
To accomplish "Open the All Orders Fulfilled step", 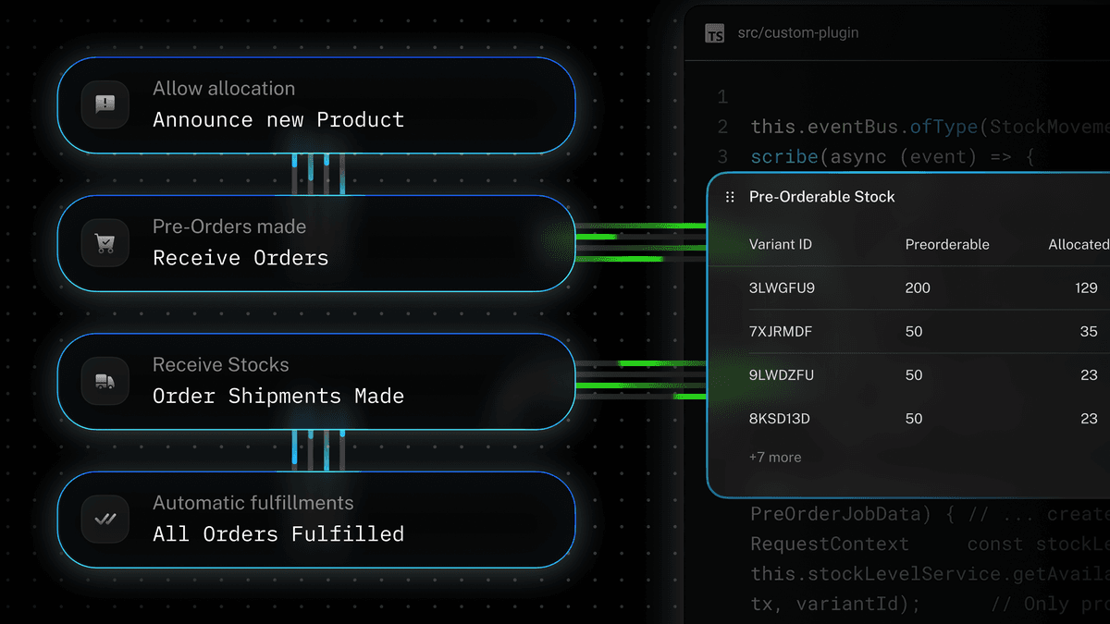I will (x=277, y=534).
